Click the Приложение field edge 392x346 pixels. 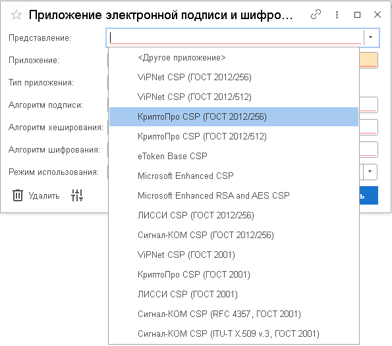tap(368, 60)
